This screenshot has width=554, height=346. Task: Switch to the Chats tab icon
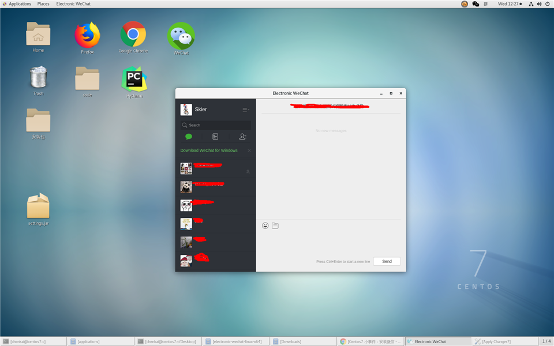(x=189, y=137)
